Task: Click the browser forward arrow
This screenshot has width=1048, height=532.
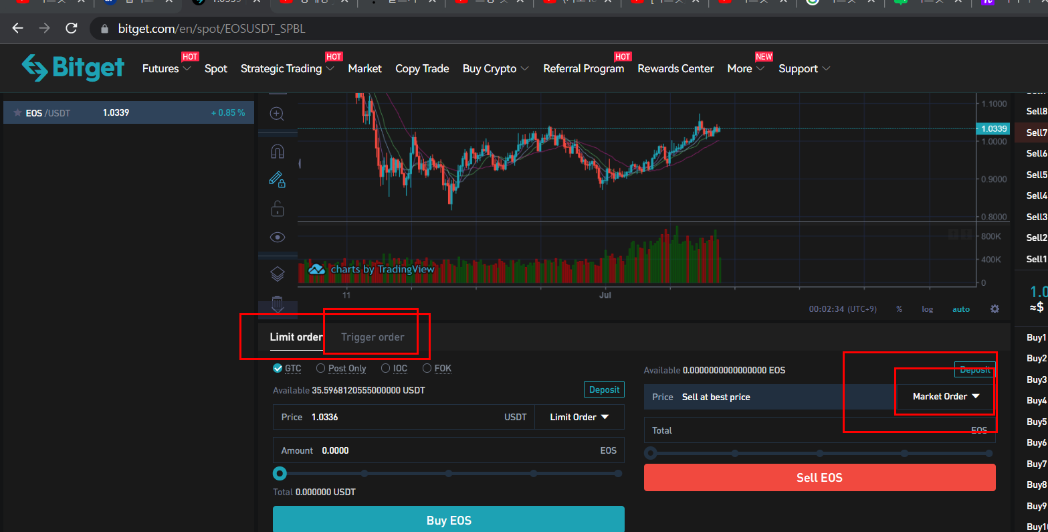Action: (x=44, y=28)
